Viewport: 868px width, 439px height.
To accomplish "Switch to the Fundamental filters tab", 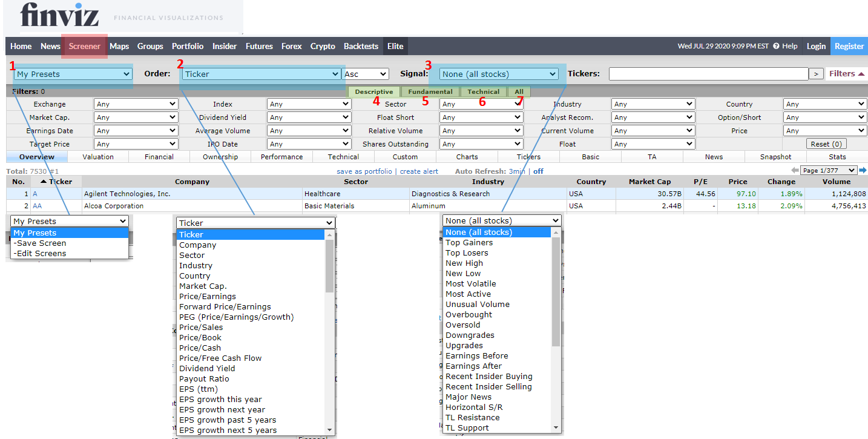I will click(x=430, y=92).
